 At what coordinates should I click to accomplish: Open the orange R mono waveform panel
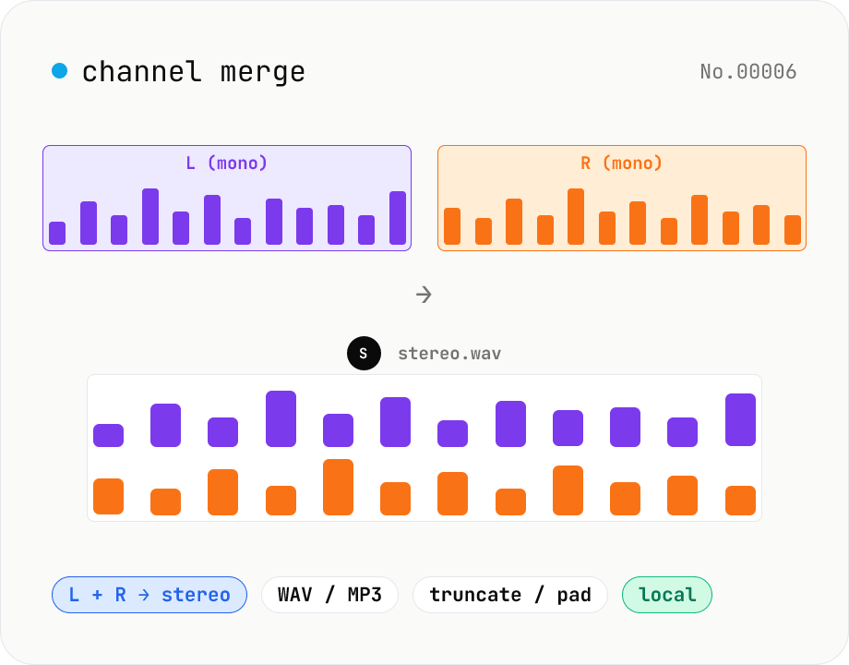622,198
